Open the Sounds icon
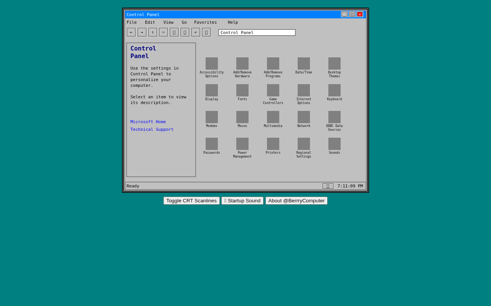The image size is (491, 306). click(334, 143)
